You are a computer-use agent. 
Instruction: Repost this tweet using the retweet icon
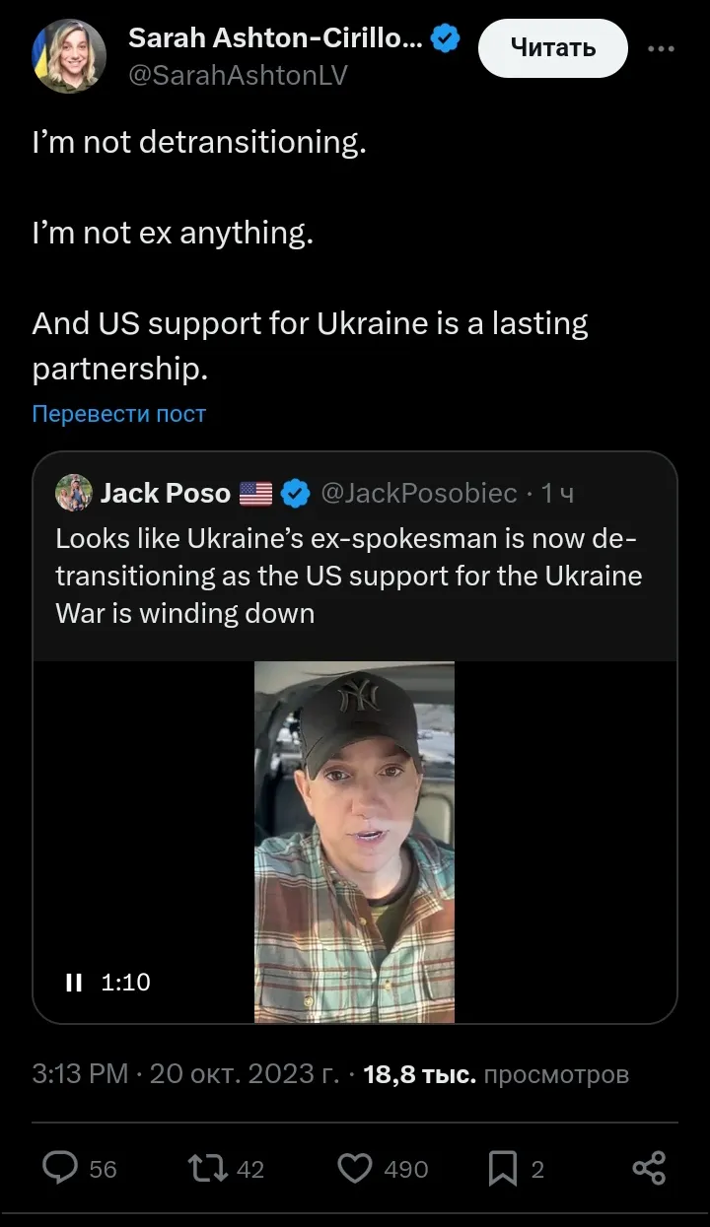(x=207, y=1168)
